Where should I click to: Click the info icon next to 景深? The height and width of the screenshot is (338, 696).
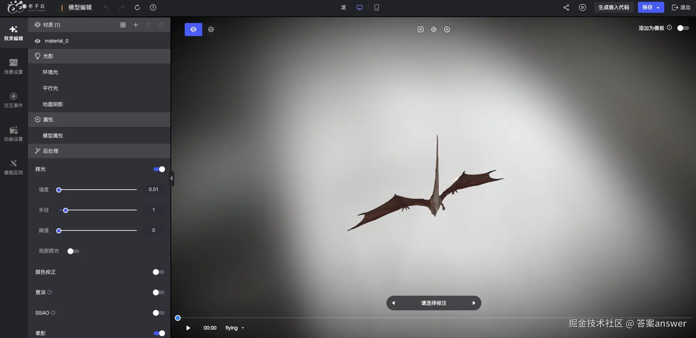(x=50, y=292)
